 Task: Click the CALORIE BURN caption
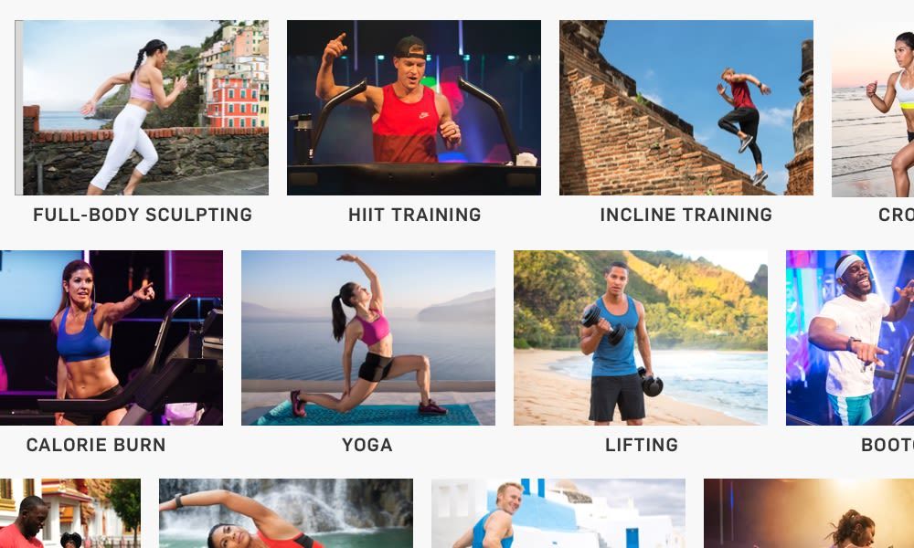[96, 445]
